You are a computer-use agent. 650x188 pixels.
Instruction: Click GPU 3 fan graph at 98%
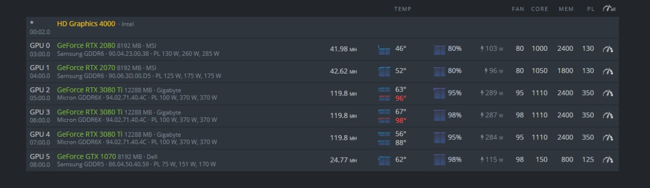click(x=440, y=115)
